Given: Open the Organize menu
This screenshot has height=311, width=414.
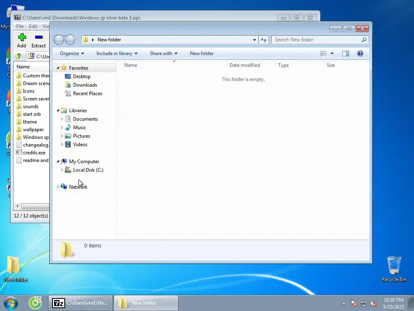Looking at the screenshot, I should [x=72, y=53].
